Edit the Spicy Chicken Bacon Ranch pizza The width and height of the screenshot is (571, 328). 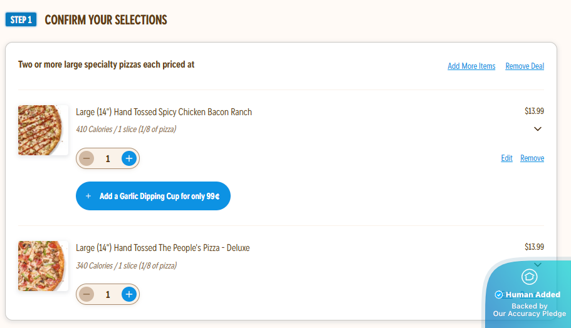[x=506, y=158]
